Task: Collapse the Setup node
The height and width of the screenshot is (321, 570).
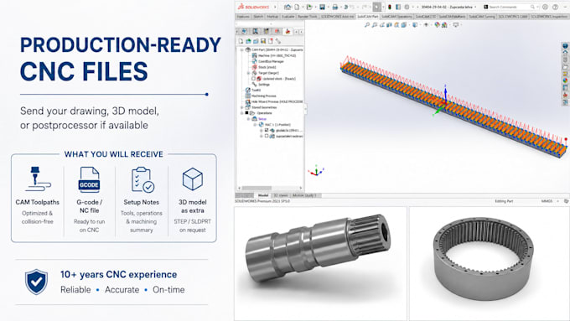Action: [x=248, y=119]
